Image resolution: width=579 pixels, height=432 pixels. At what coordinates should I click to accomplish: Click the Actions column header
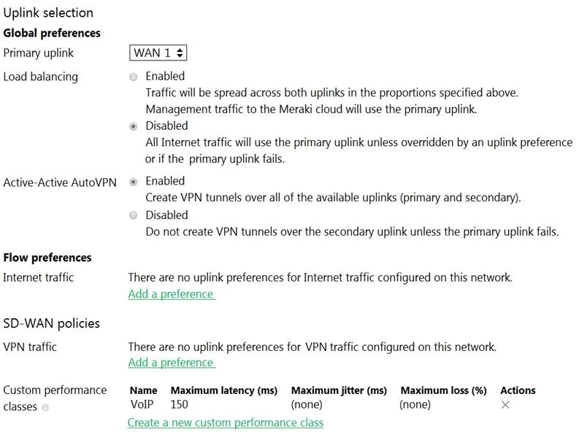518,390
